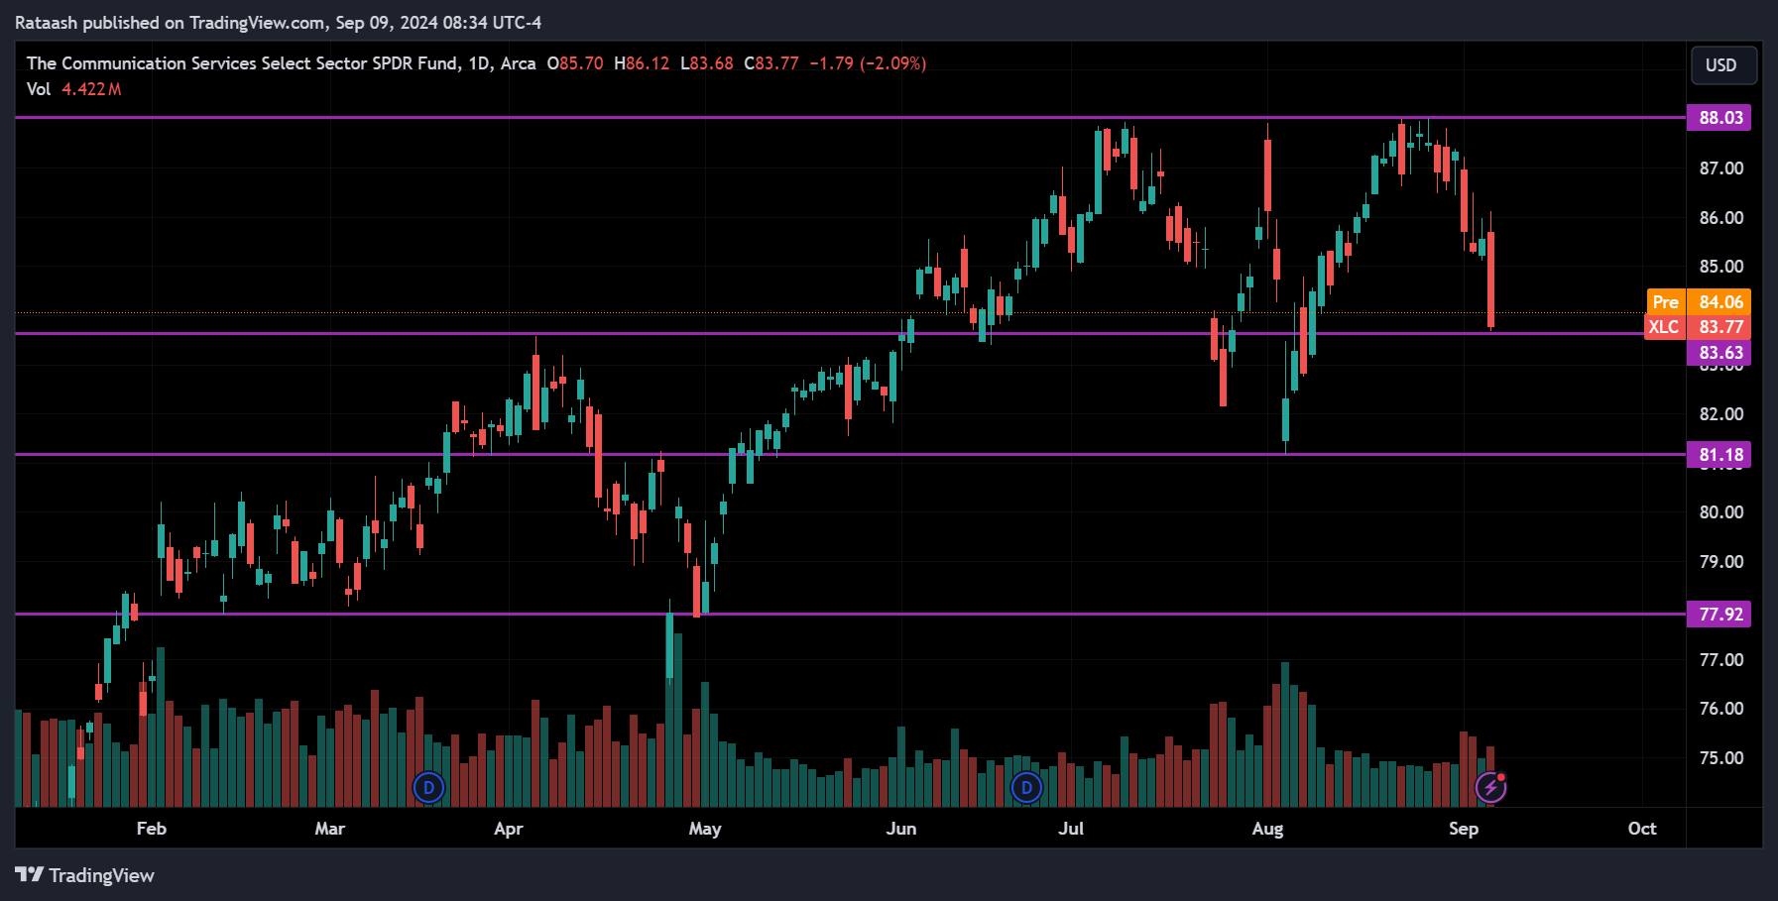Viewport: 1778px width, 901px height.
Task: Click the 79.00 price axis label
Action: [1721, 562]
